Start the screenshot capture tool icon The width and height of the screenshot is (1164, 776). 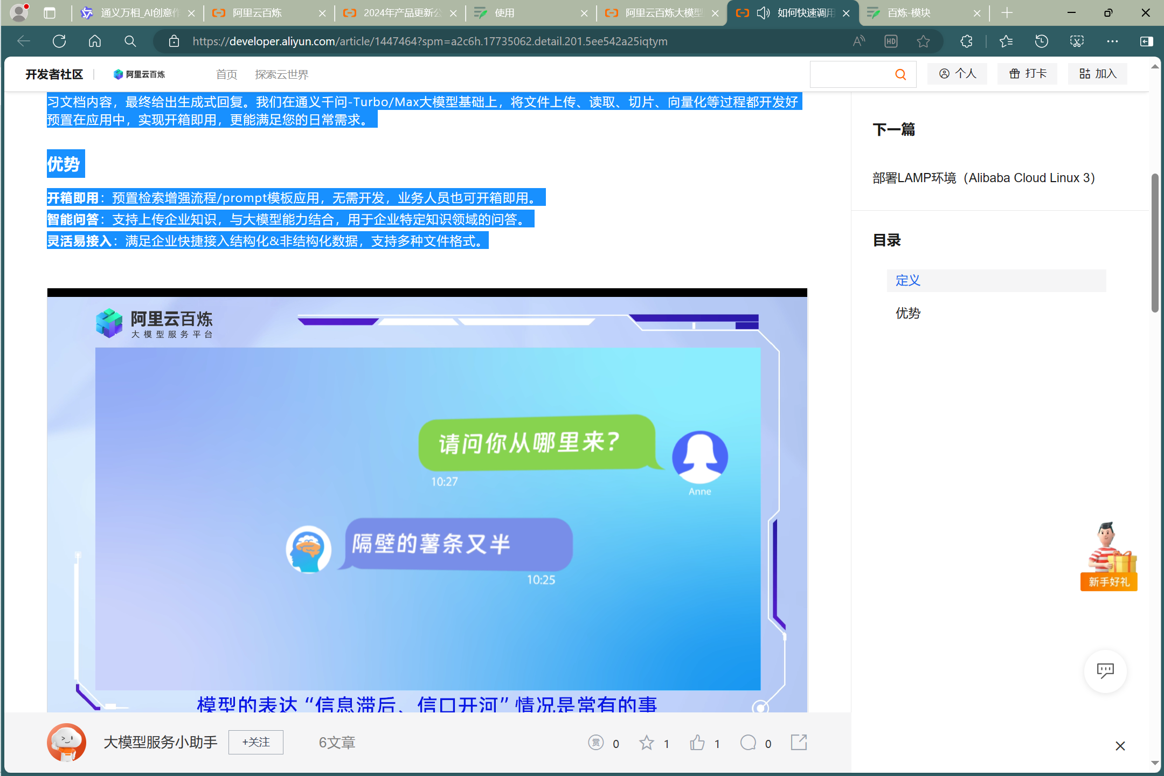[1077, 41]
